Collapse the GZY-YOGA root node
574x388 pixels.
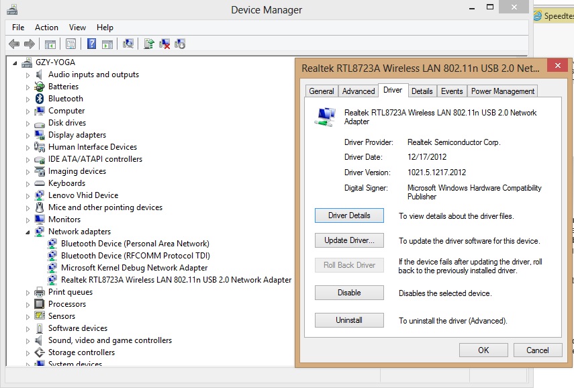(15, 63)
